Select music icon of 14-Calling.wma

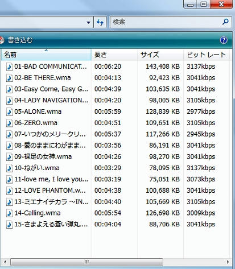pyautogui.click(x=10, y=213)
